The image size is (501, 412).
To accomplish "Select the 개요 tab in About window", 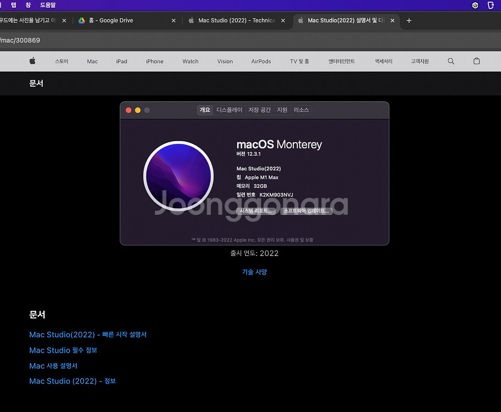I will [x=205, y=110].
